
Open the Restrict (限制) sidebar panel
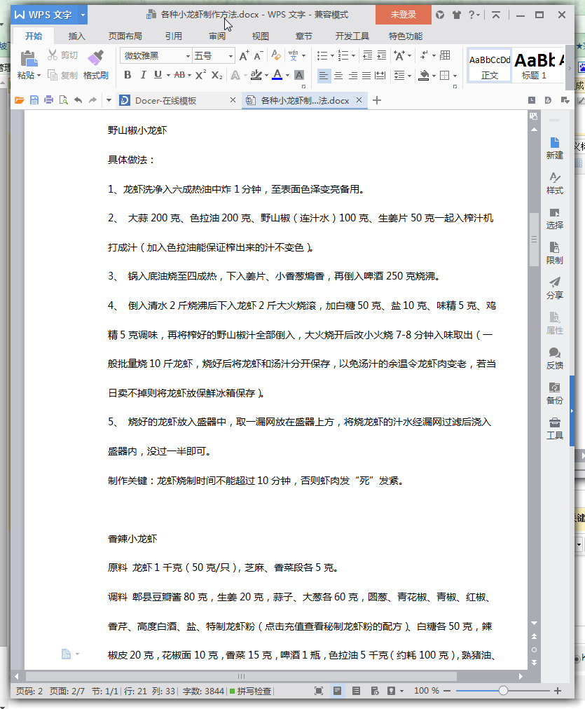point(555,253)
